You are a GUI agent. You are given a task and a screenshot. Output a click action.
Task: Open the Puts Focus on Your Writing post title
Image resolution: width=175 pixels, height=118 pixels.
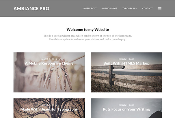(x=126, y=109)
